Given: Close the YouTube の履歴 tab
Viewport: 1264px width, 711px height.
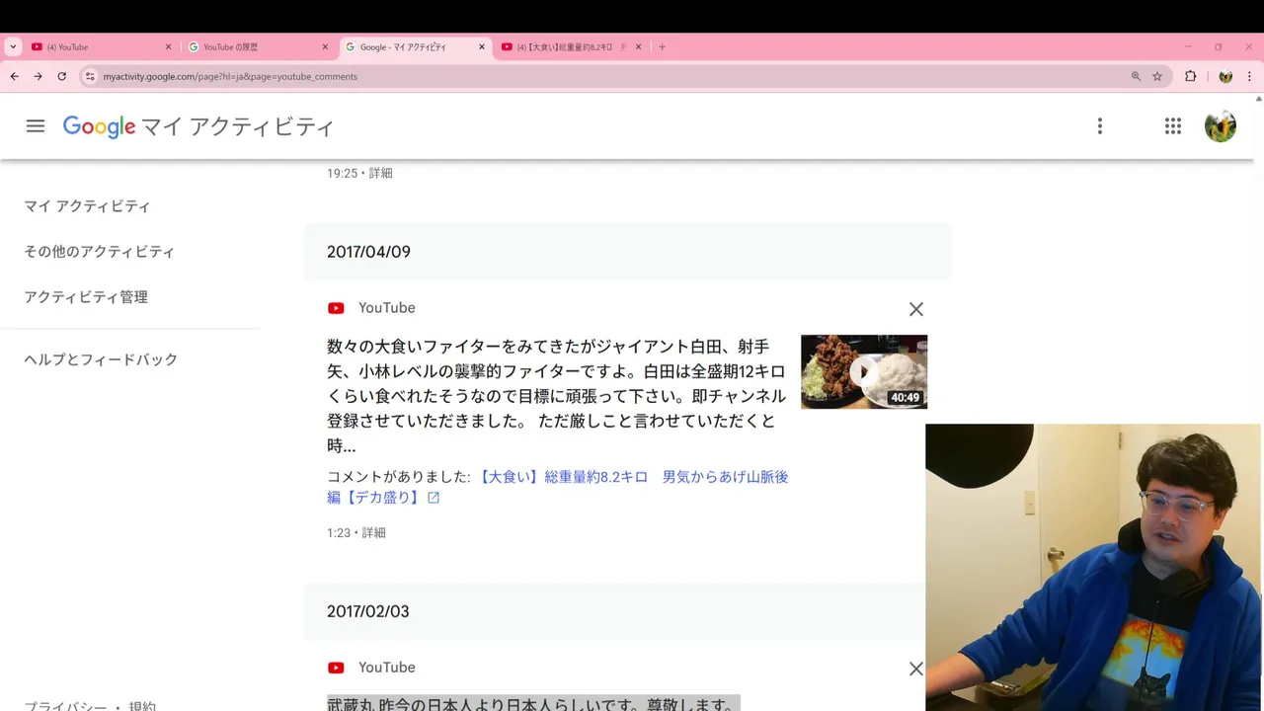Looking at the screenshot, I should coord(325,46).
